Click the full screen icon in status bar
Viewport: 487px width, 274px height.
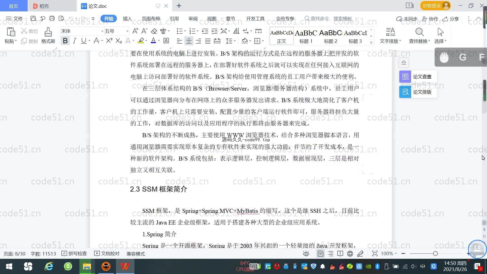coord(375,253)
